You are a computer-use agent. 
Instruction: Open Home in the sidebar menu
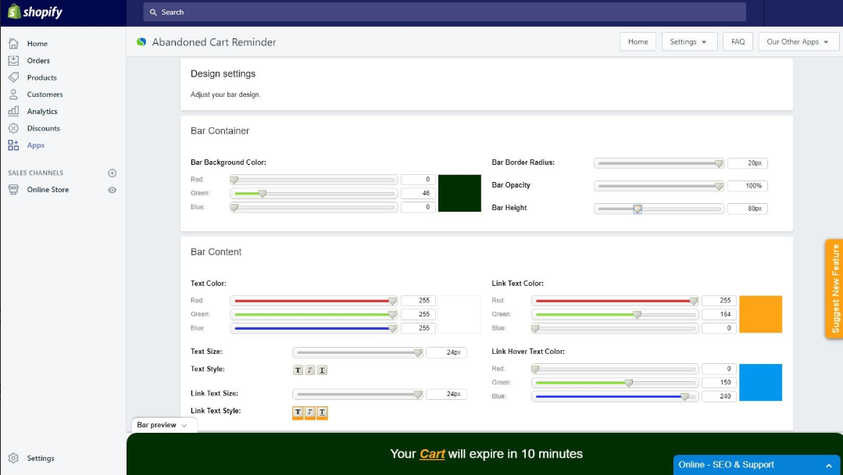37,44
